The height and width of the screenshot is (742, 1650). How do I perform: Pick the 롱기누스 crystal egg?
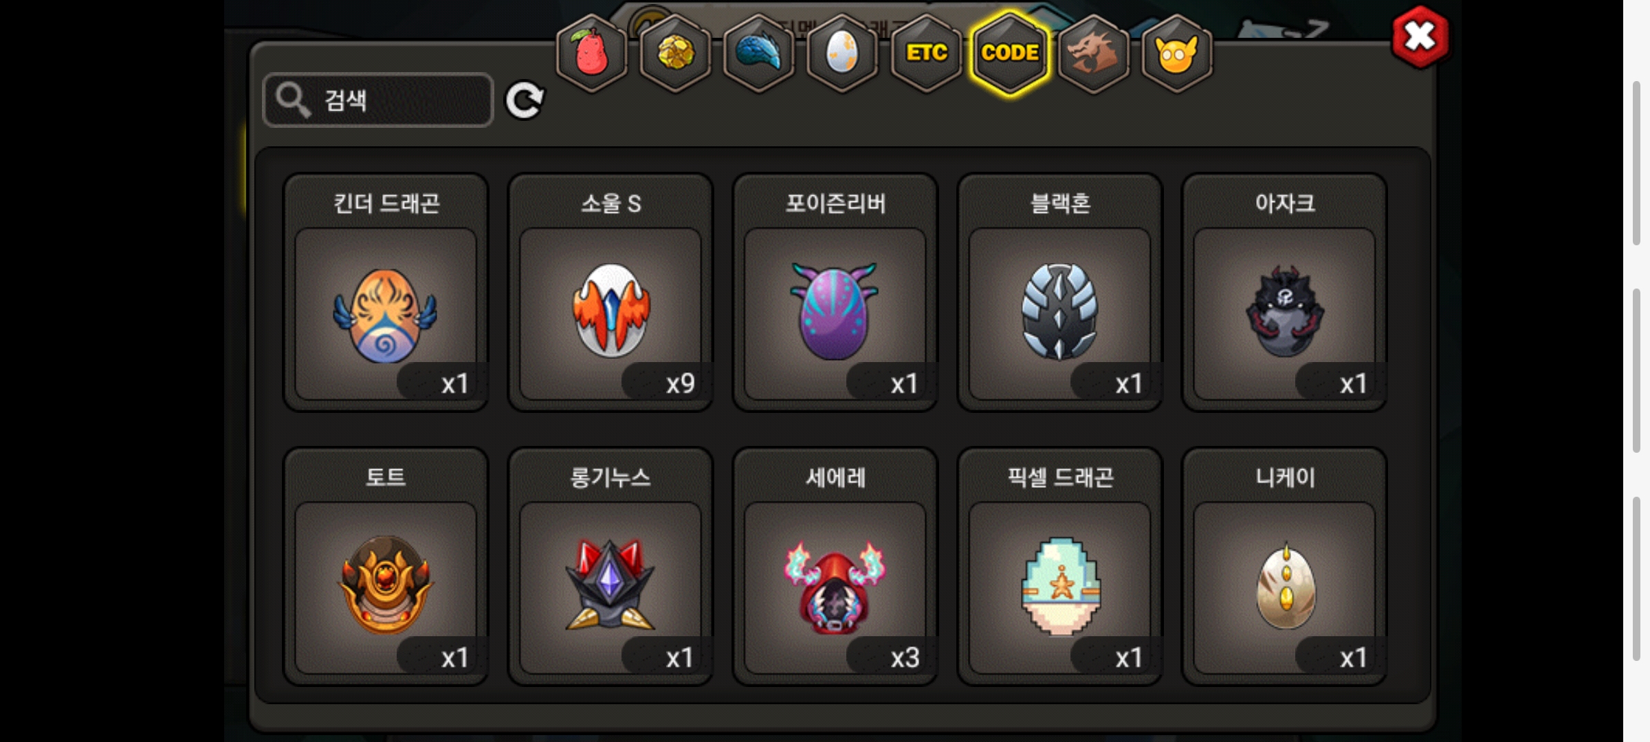610,566
